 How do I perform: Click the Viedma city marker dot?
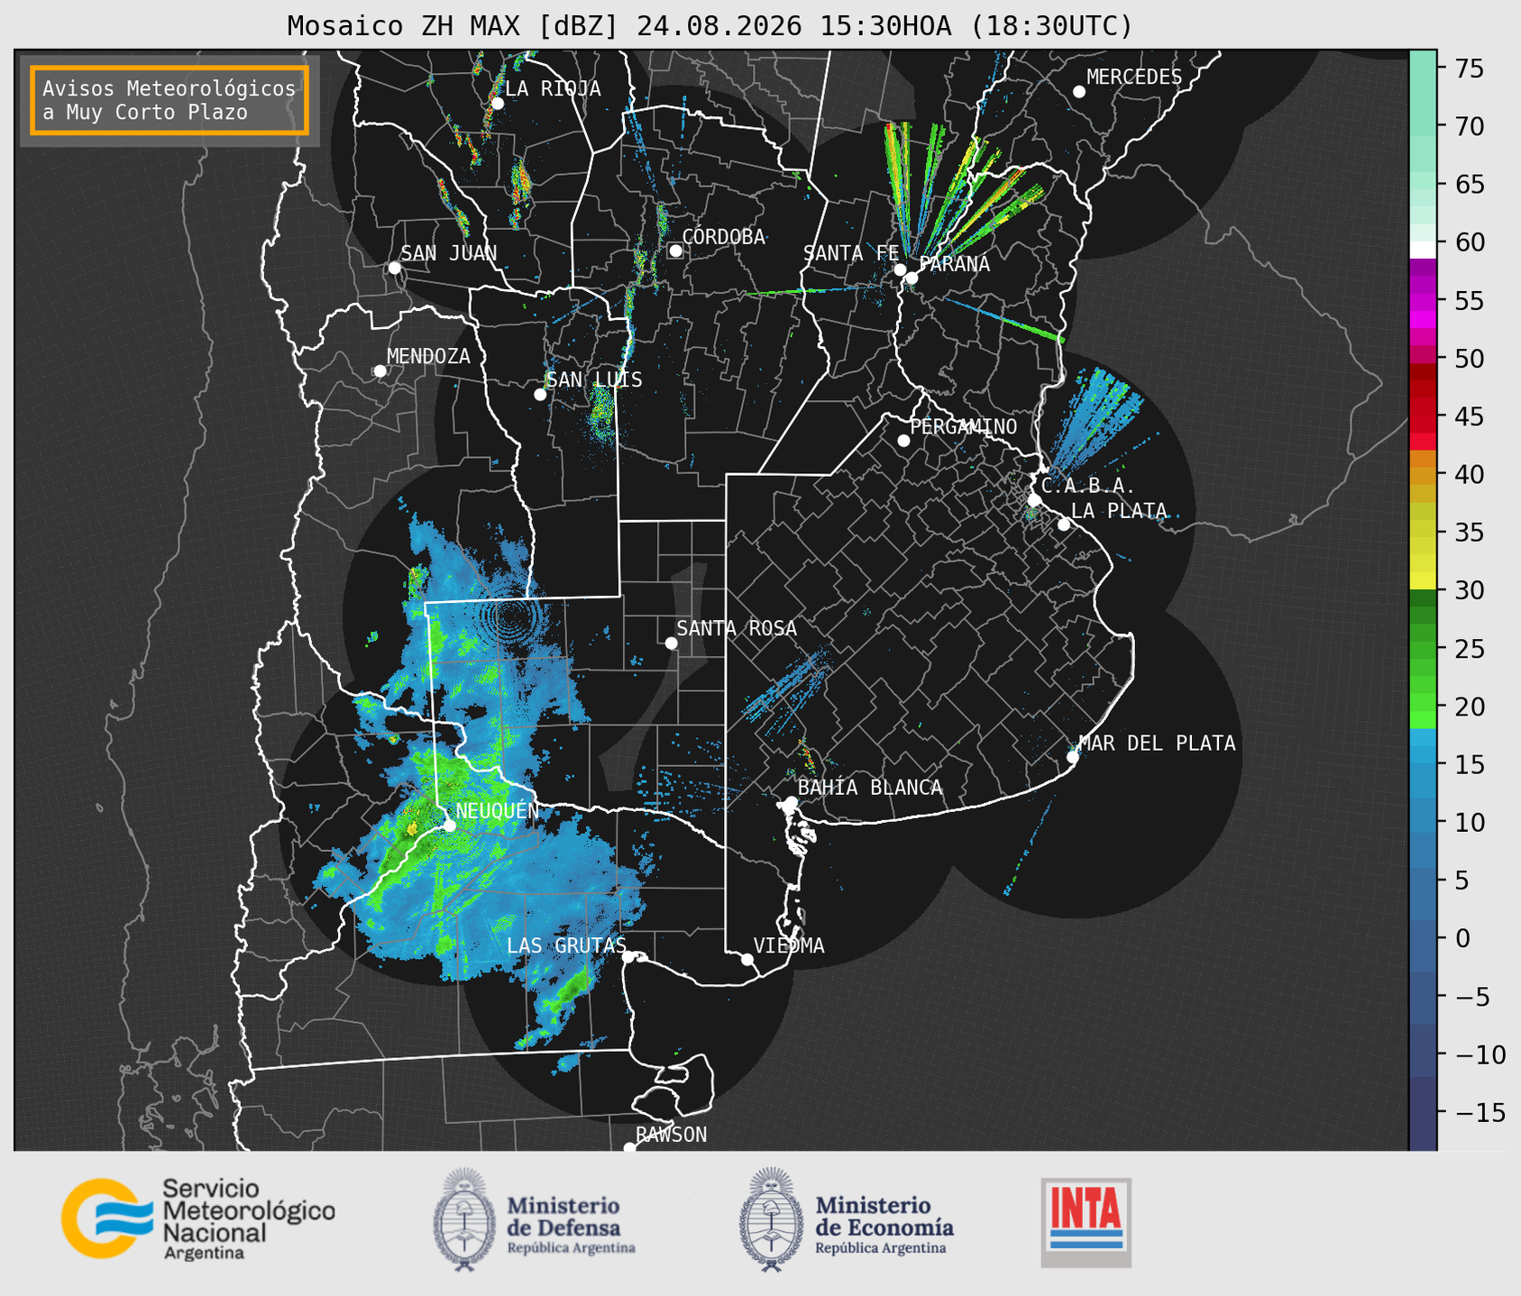747,959
